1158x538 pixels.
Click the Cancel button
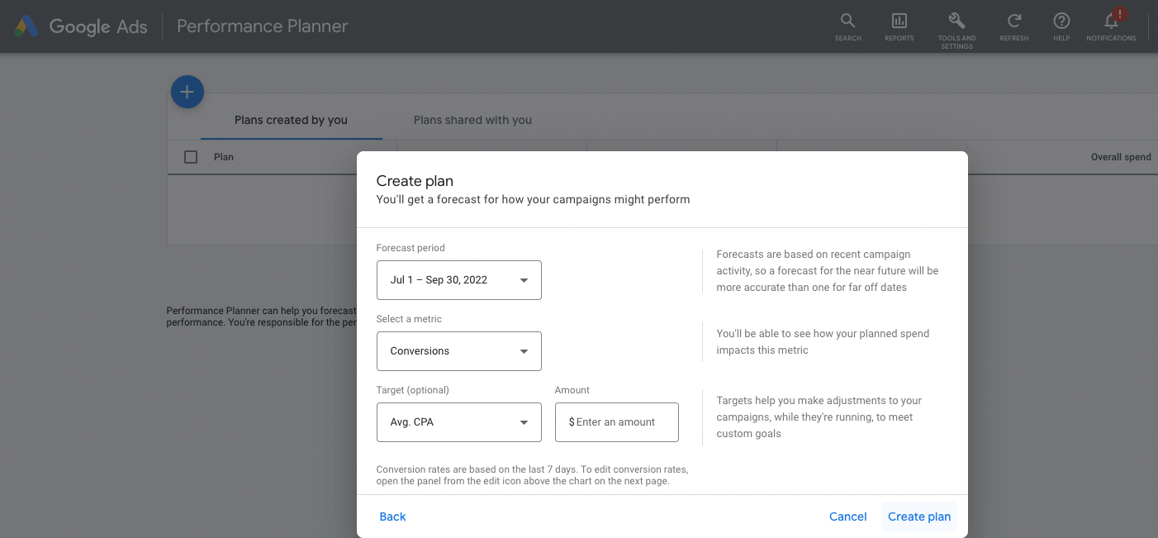click(x=848, y=517)
